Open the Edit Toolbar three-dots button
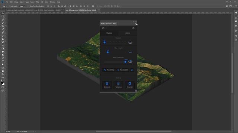Image resolution: width=238 pixels, height=133 pixels. [3, 77]
